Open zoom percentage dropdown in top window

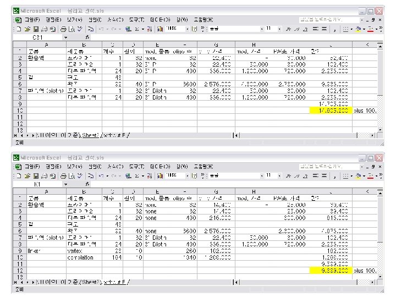coord(187,29)
